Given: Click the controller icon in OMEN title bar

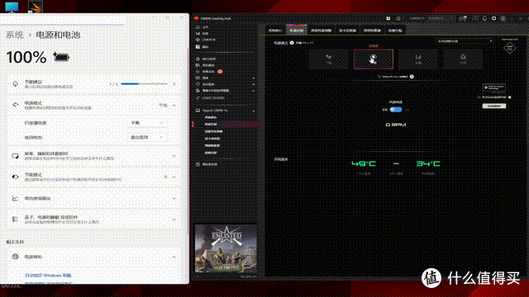Looking at the screenshot, I should 463,18.
